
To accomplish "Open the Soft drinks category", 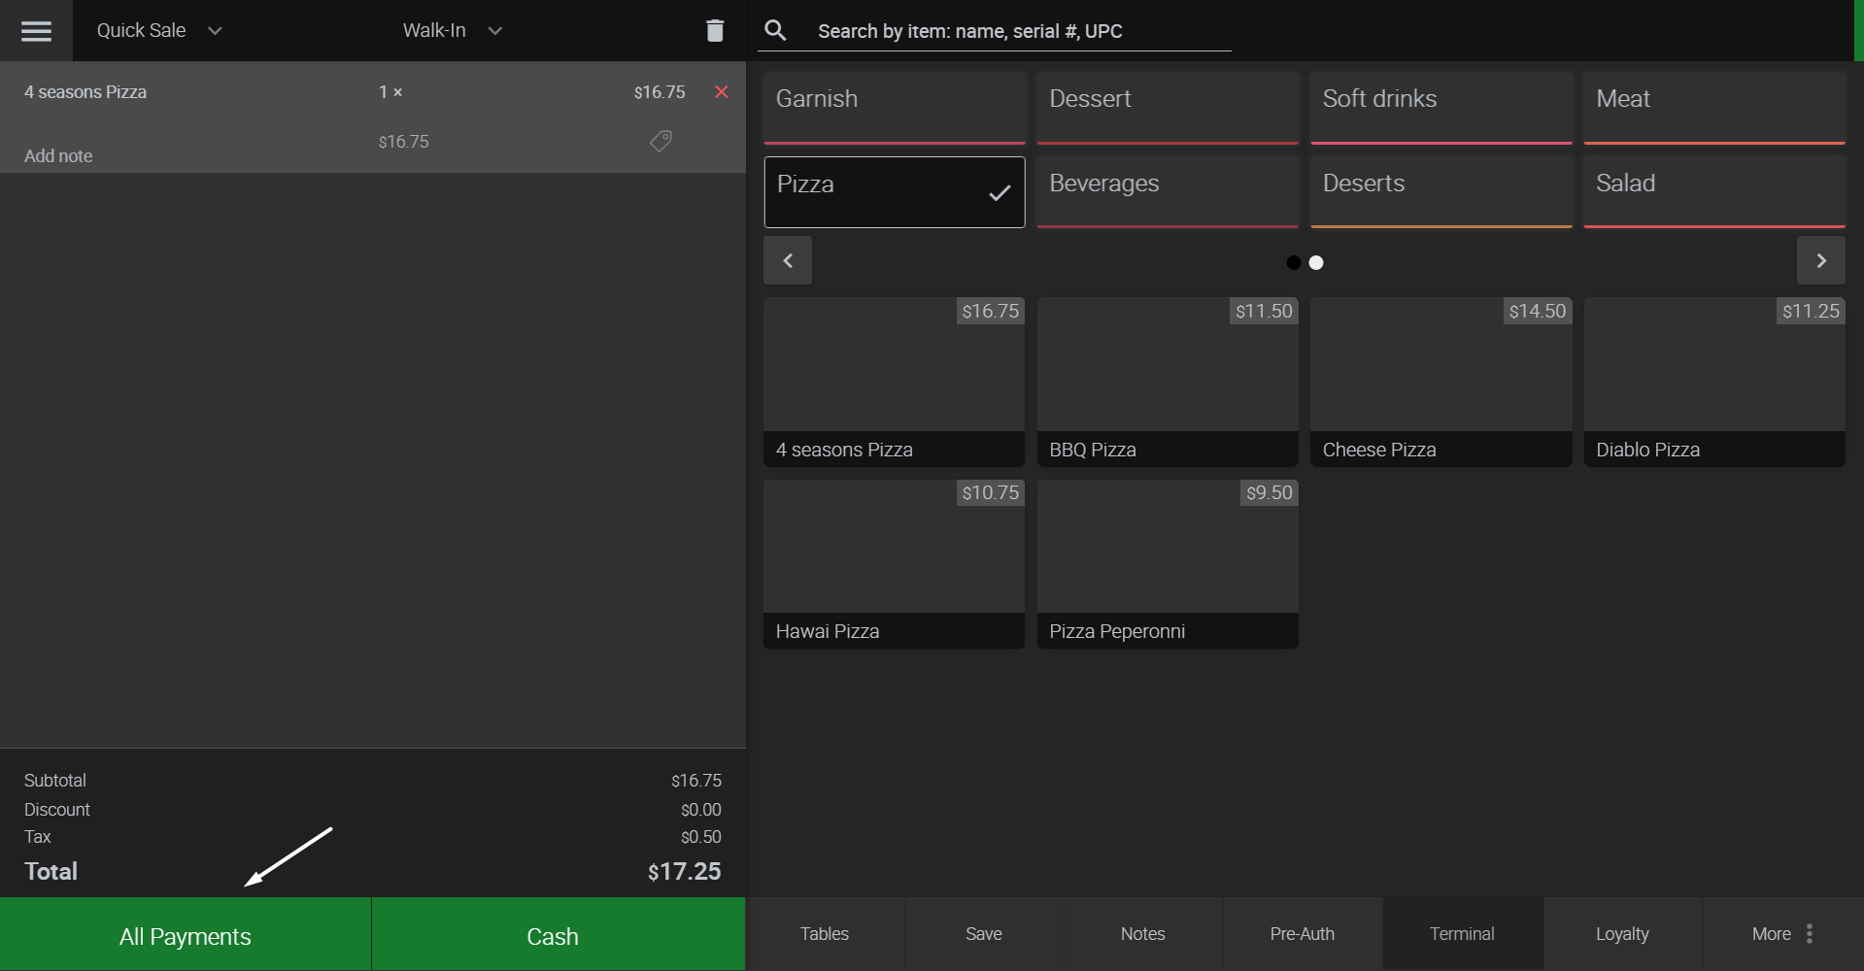I will (x=1440, y=107).
